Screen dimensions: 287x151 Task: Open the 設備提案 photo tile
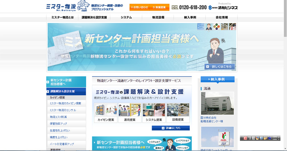click(x=178, y=113)
